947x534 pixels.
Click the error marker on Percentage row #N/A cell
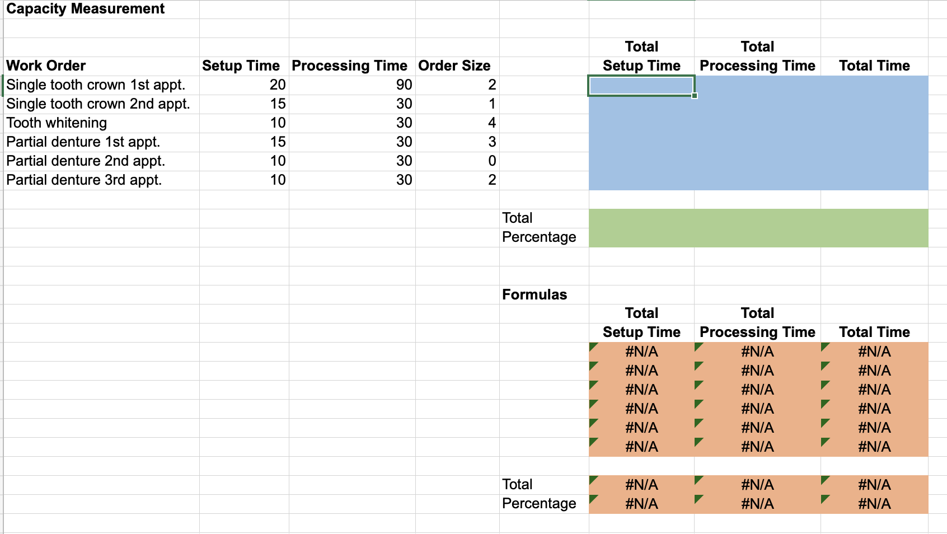click(x=594, y=499)
